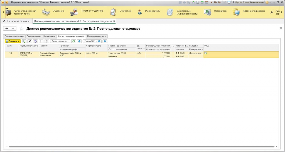285x152 pixels.
Task: Open the Приемное отделение section
Action: [x=87, y=12]
